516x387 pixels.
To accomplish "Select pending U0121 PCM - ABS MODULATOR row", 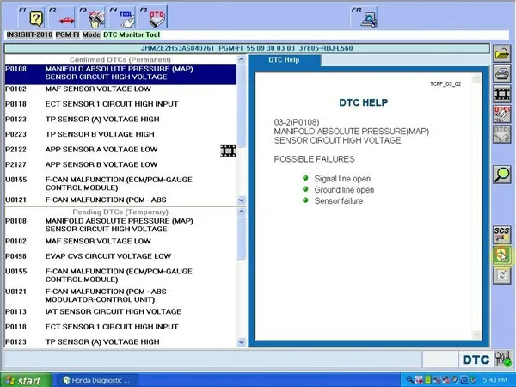I will coord(120,296).
